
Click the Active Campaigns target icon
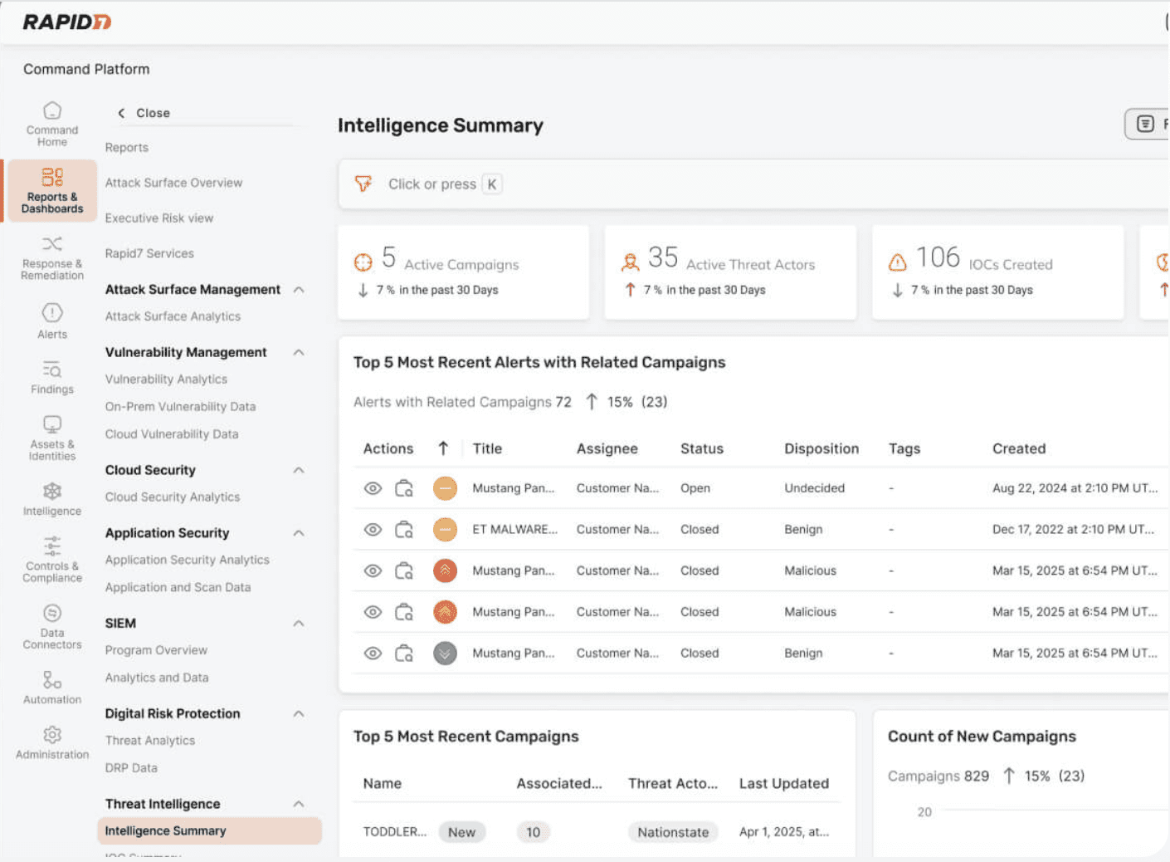click(363, 262)
